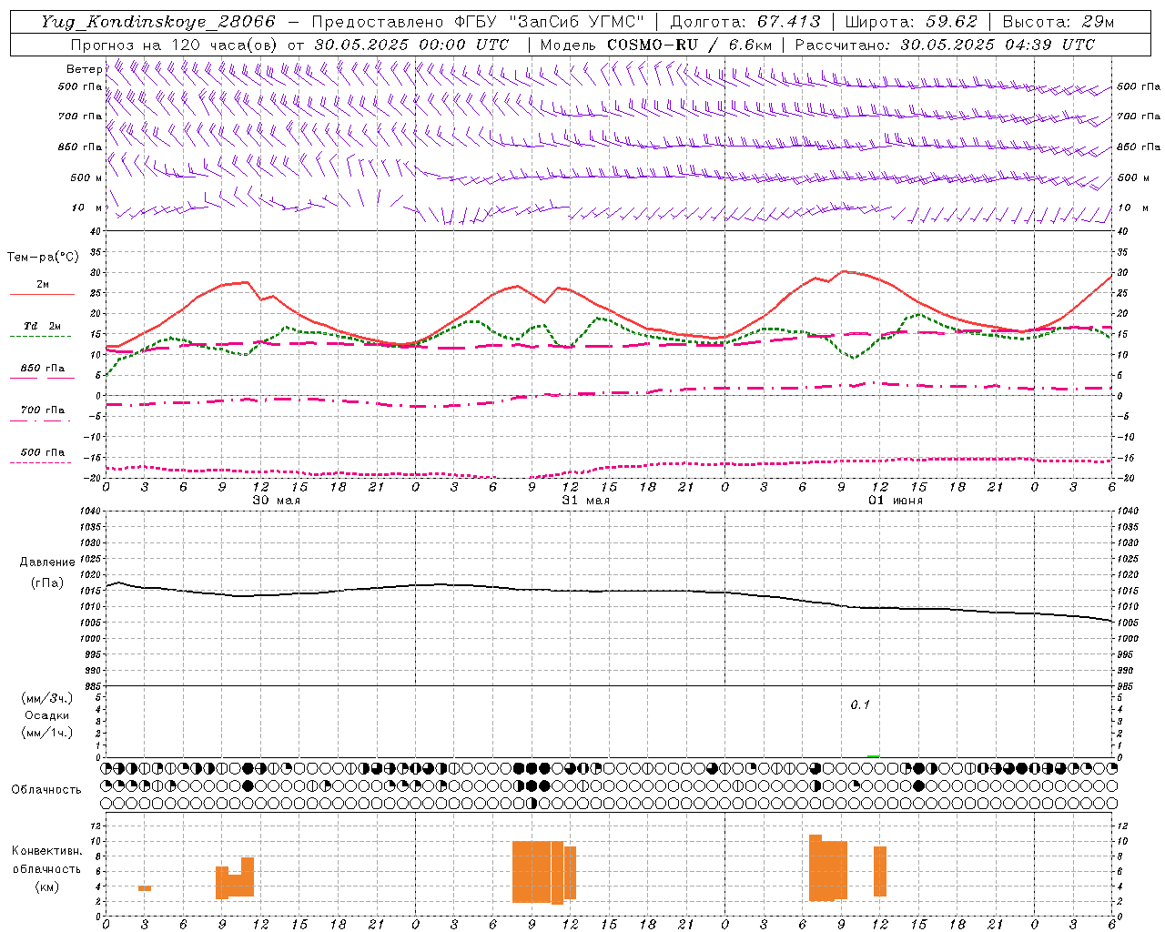The image size is (1165, 932).
Task: Click the red 2м temperature legend line
Action: point(42,294)
